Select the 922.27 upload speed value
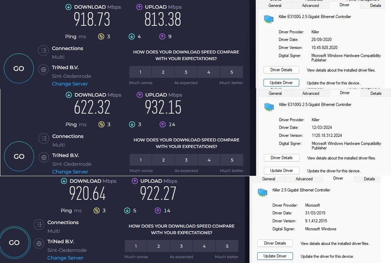 coord(158,194)
